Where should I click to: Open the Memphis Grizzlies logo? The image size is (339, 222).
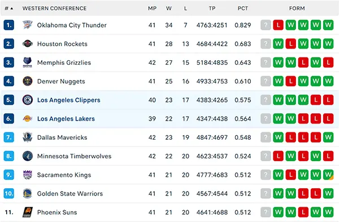point(28,63)
